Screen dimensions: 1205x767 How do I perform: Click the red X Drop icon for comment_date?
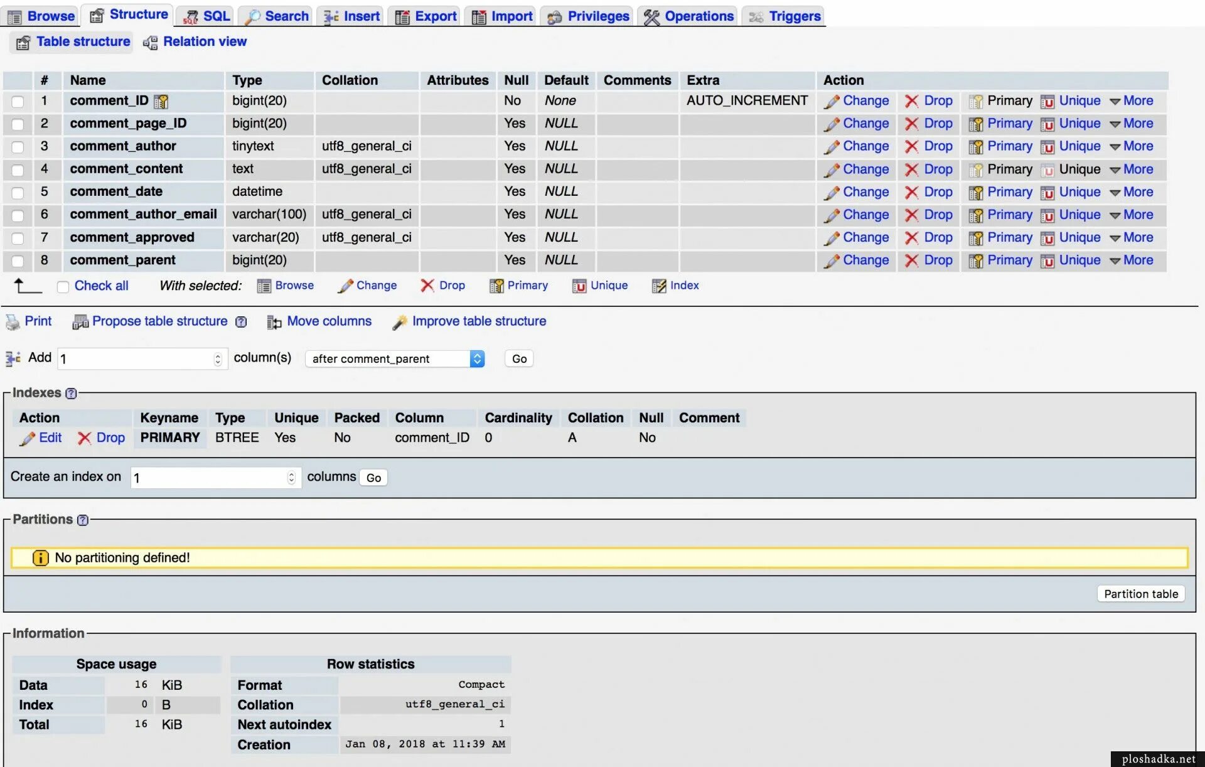click(911, 193)
